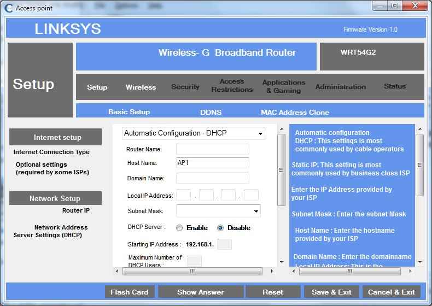Click the Access point app icon in title bar

click(x=9, y=8)
